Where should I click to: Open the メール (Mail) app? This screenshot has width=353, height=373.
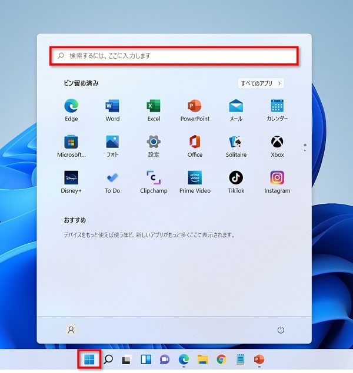[x=236, y=110]
